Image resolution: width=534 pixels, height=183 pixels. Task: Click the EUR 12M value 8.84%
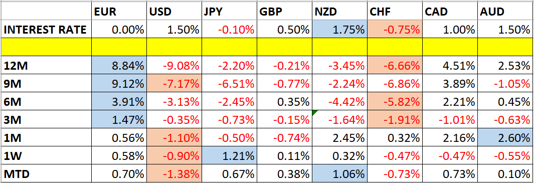tap(119, 65)
